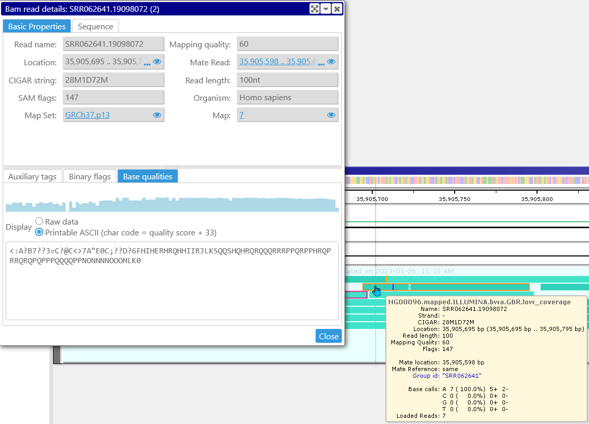Click the eye icon beside Map 7
The image size is (589, 424).
pos(331,115)
